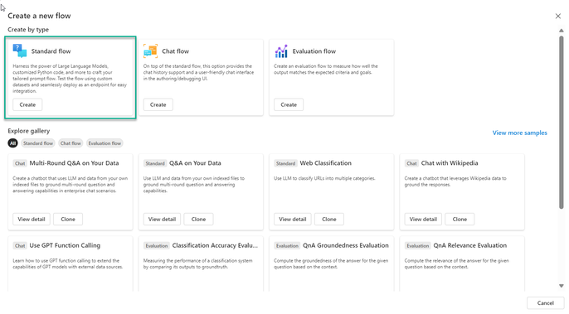569x314 pixels.
Task: Click the Evaluation flow chart icon
Action: point(281,51)
